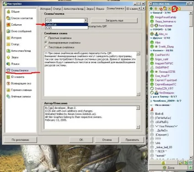The width and height of the screenshot is (194, 172).
Task: Select Простые смайлики radio button
Action: tap(46, 38)
